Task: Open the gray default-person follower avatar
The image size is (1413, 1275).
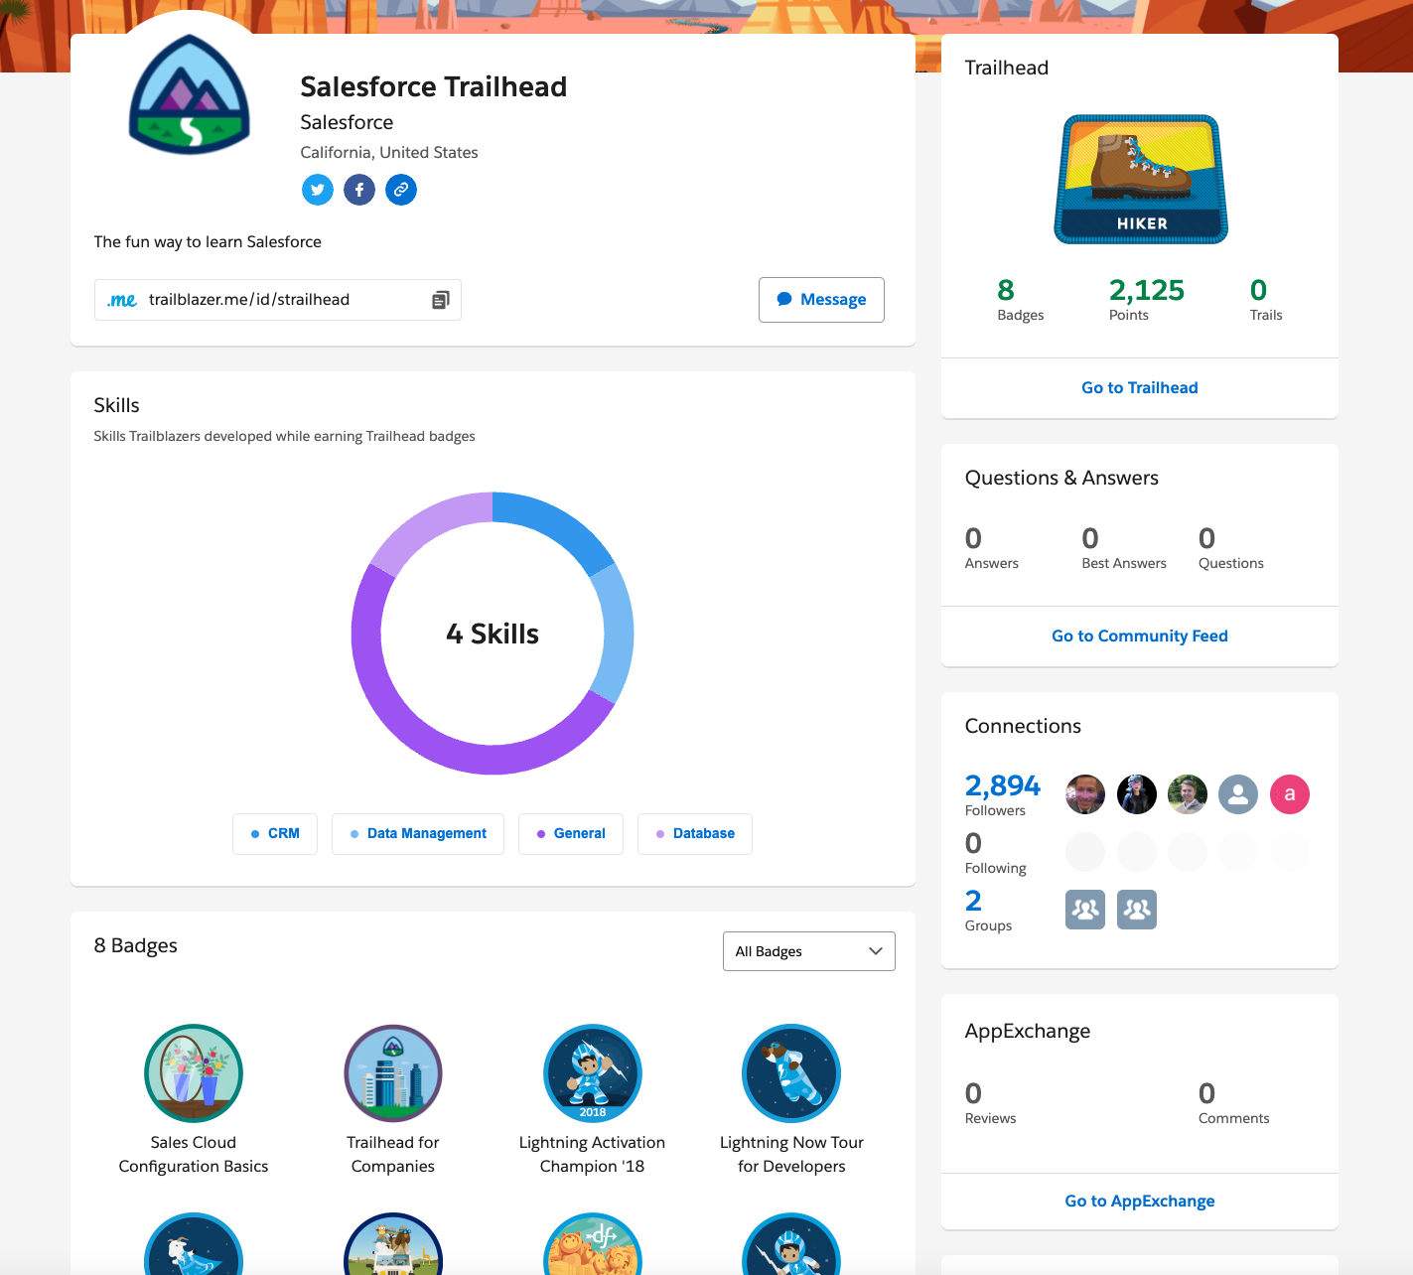Action: point(1238,794)
